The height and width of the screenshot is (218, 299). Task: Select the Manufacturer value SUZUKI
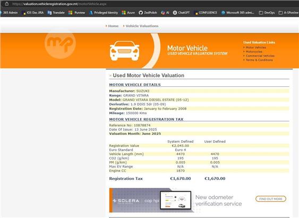[x=143, y=91]
